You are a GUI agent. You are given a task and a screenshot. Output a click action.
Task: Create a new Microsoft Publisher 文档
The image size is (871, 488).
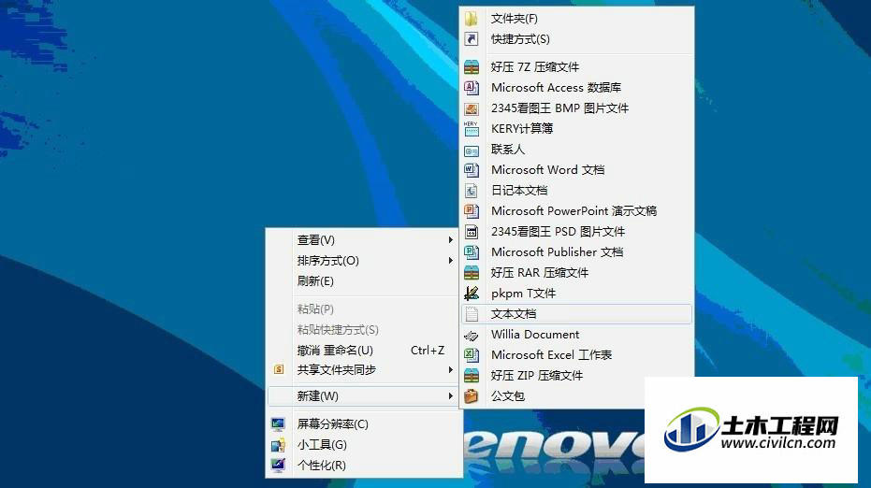click(576, 252)
